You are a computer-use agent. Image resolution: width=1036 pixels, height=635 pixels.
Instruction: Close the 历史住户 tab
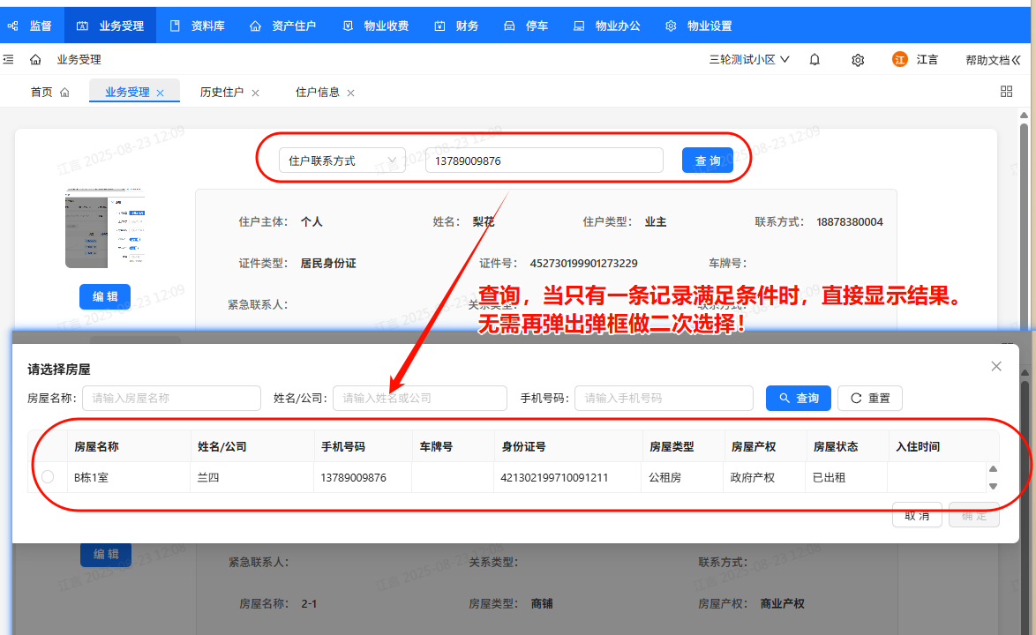[x=255, y=93]
